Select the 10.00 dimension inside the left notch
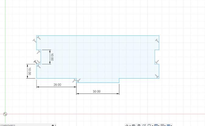 (x=52, y=57)
